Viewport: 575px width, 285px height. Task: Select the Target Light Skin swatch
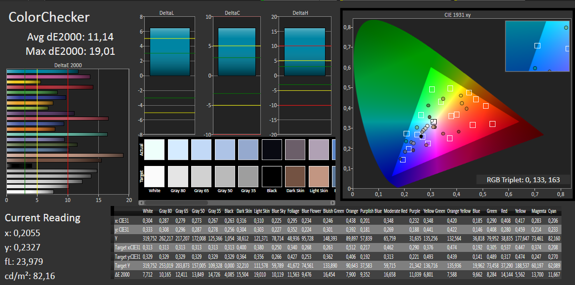(x=319, y=176)
